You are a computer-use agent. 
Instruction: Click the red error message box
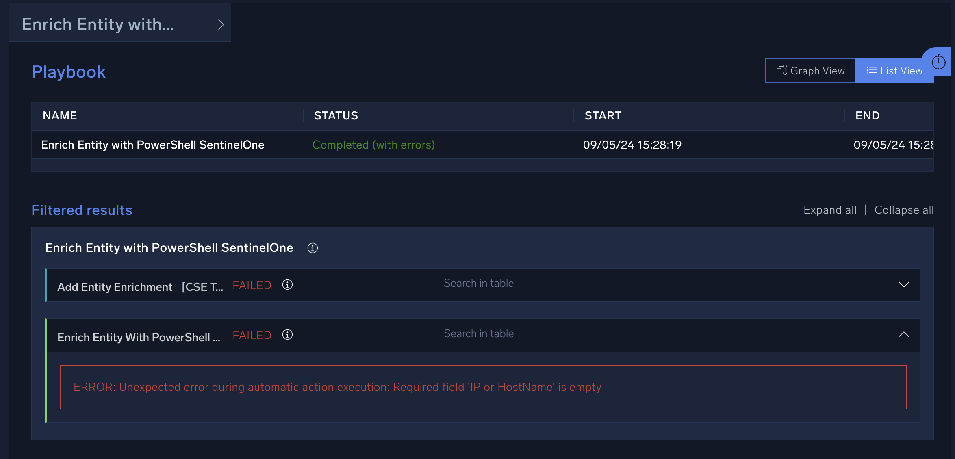tap(483, 387)
